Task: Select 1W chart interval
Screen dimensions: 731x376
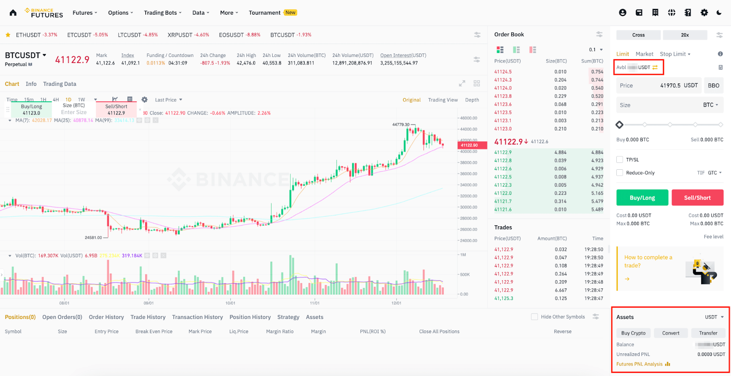Action: 81,99
